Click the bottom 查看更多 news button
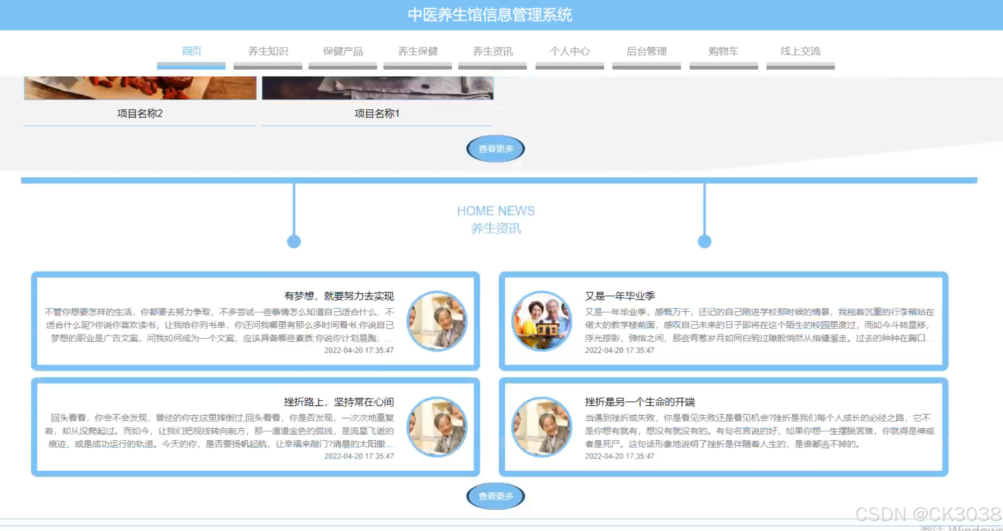 click(x=495, y=496)
